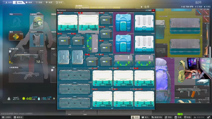212x119 pixels.
Task: Click the magnifier search icon beside THICC
Action: click(x=58, y=10)
